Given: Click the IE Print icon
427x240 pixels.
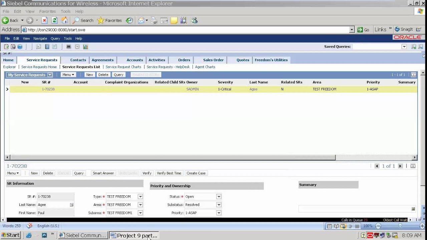Looking at the screenshot, I should pos(154,20).
